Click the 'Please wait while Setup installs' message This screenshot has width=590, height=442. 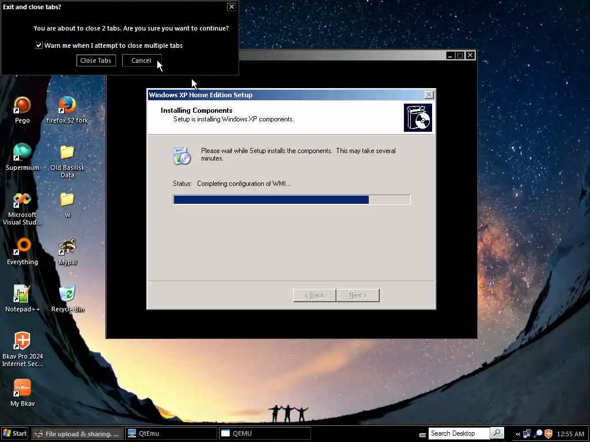pos(298,154)
